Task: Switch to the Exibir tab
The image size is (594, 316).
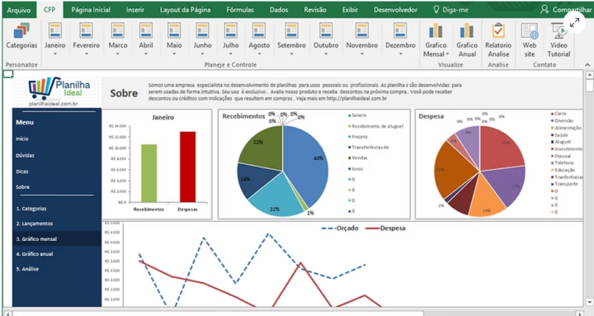Action: pyautogui.click(x=351, y=10)
